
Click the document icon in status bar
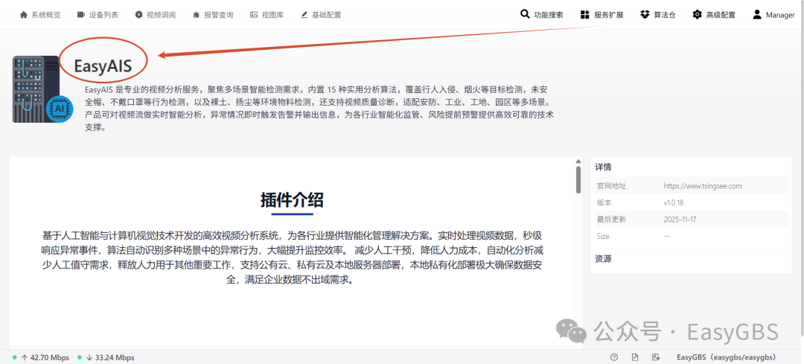(x=635, y=357)
